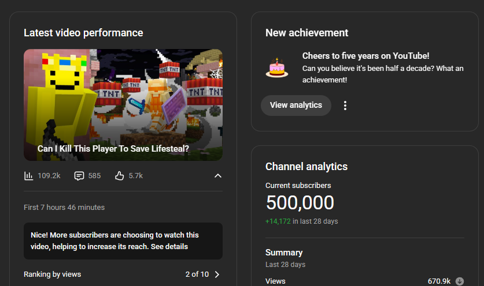Click the likes thumbs-up icon
484x286 pixels.
point(120,176)
